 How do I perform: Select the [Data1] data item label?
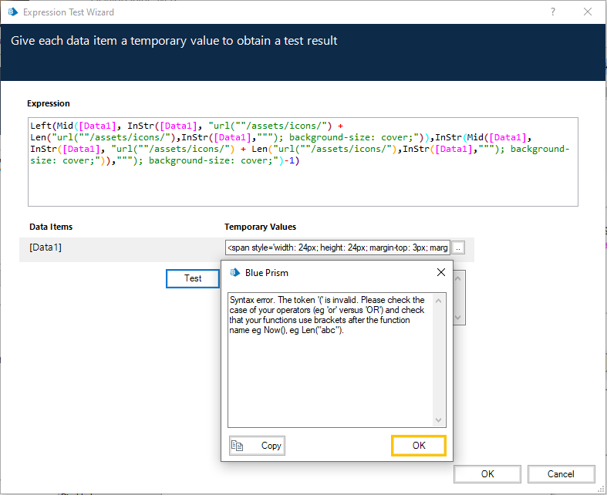pyautogui.click(x=46, y=247)
